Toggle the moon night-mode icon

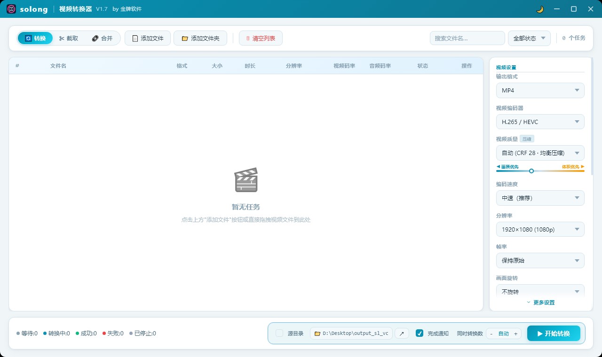539,8
